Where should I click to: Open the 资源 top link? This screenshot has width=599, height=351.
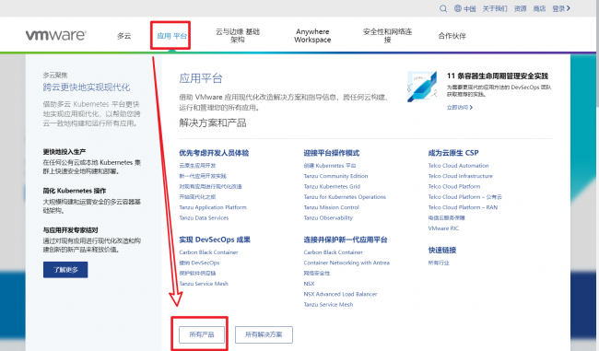tap(520, 8)
